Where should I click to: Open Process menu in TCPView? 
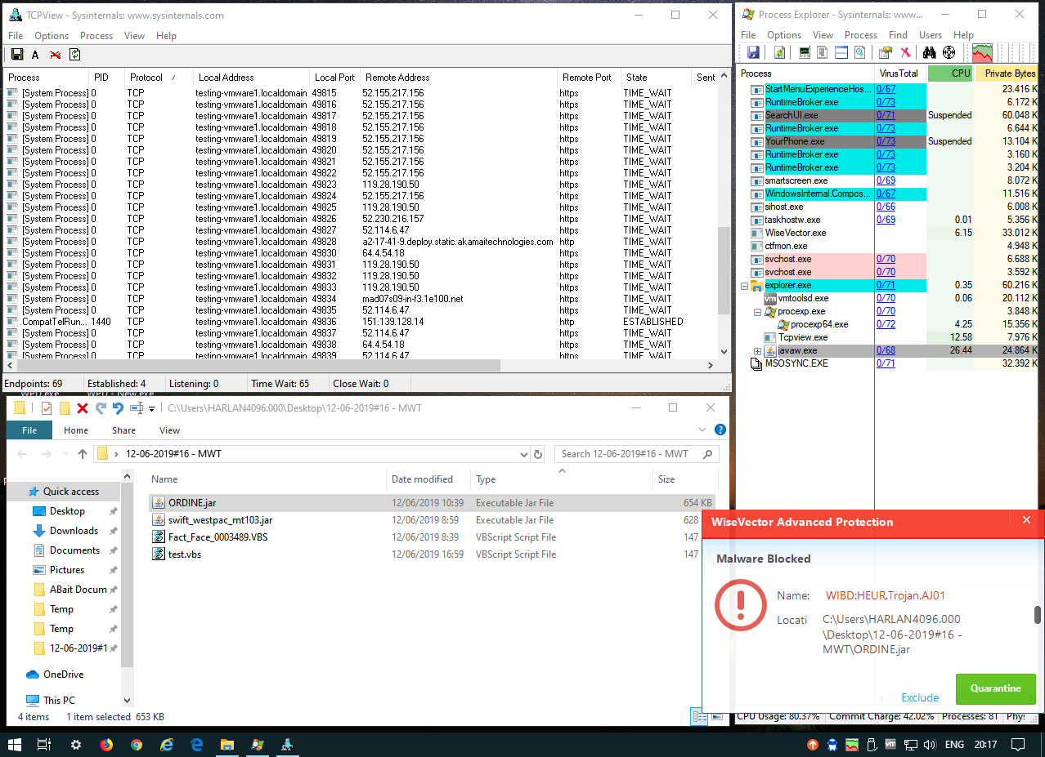pyautogui.click(x=96, y=36)
